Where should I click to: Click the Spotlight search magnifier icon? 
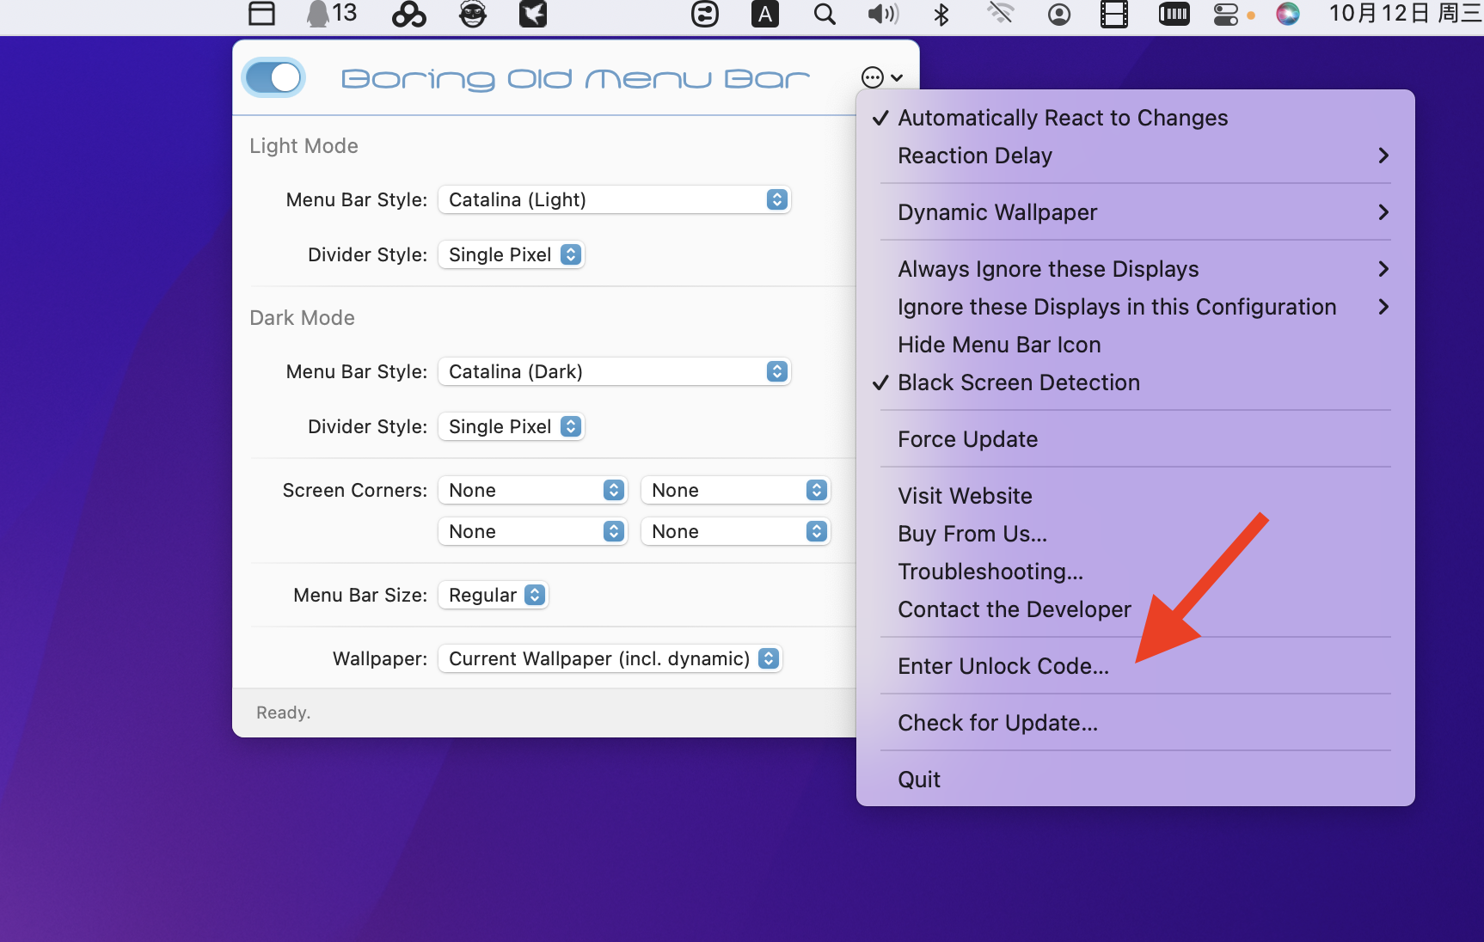(x=825, y=15)
